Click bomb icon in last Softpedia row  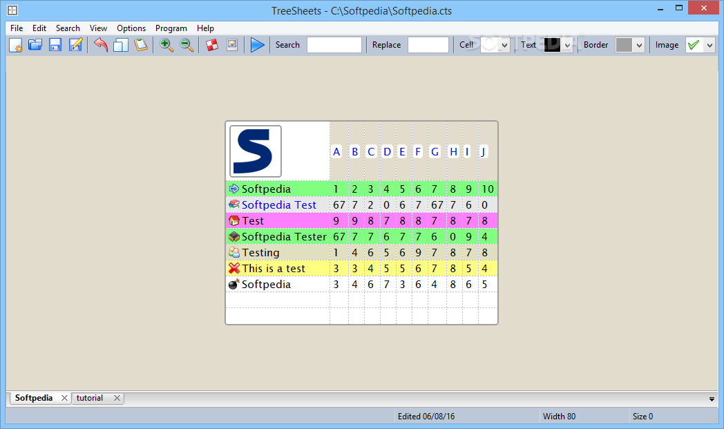pos(234,284)
